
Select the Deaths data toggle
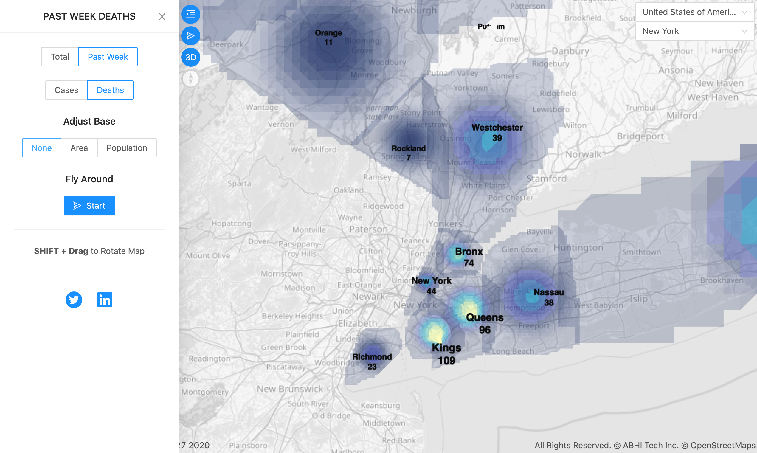[110, 90]
